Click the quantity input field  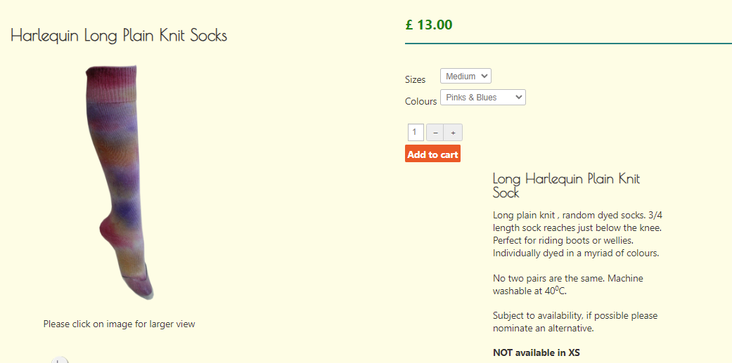415,132
